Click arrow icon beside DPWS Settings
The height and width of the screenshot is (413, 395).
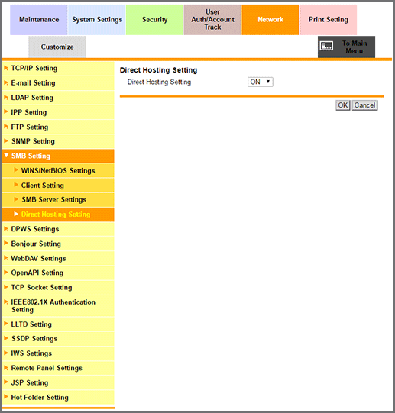coord(6,229)
